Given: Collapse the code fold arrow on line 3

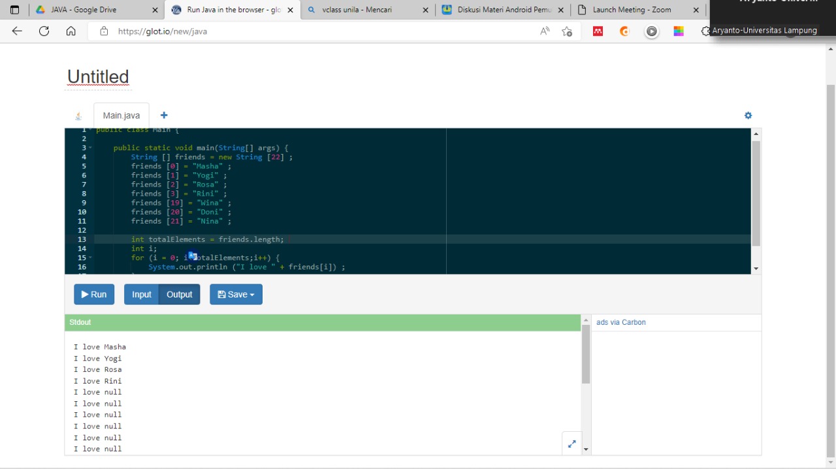Looking at the screenshot, I should (x=91, y=148).
